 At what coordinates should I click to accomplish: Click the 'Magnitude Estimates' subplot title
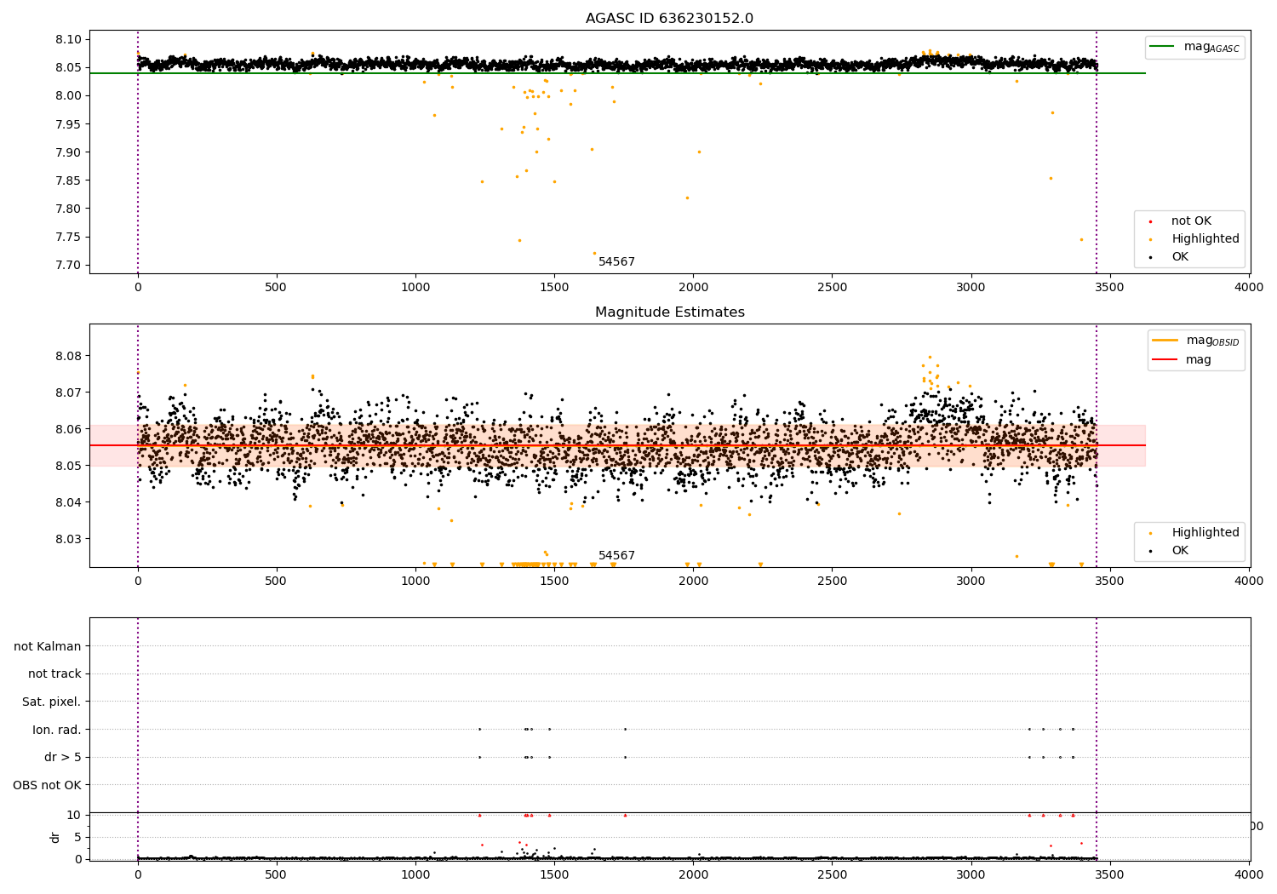click(x=669, y=312)
